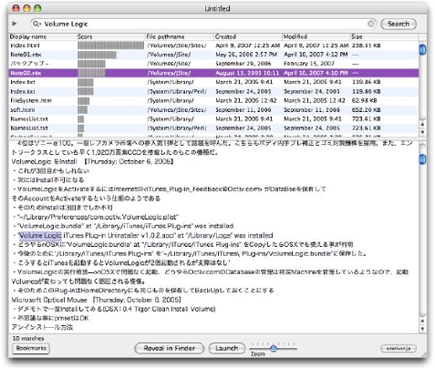Image resolution: width=435 pixels, height=368 pixels.
Task: Select the FileSystem.htm result row
Action: point(213,100)
